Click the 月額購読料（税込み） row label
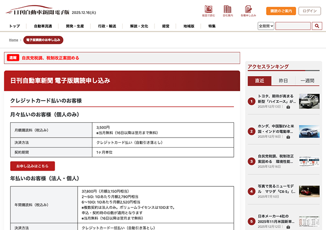Image resolution: width=326 pixels, height=230 pixels. [x=31, y=130]
